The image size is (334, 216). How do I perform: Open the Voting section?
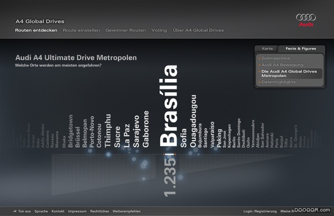click(x=159, y=30)
